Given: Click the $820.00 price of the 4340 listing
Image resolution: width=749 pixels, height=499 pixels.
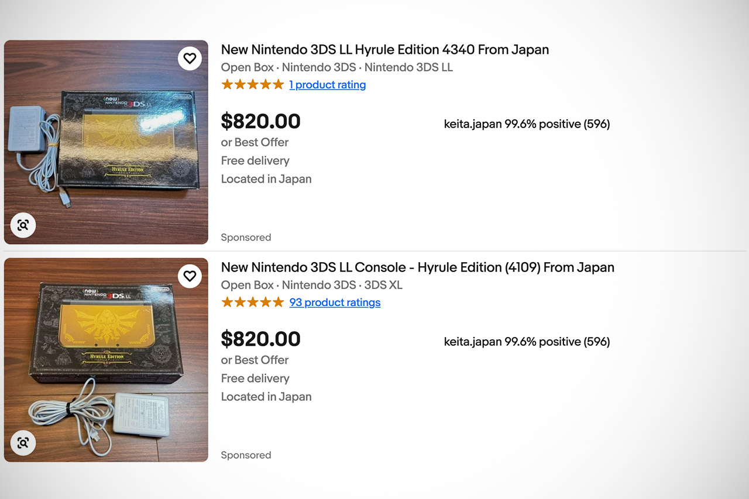Looking at the screenshot, I should click(x=260, y=121).
